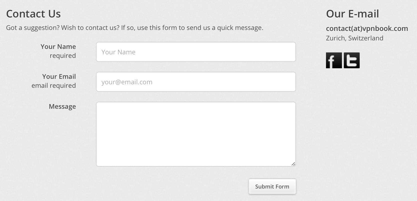This screenshot has width=417, height=201.
Task: Click "quick message" in the intro sentence
Action: click(x=240, y=28)
